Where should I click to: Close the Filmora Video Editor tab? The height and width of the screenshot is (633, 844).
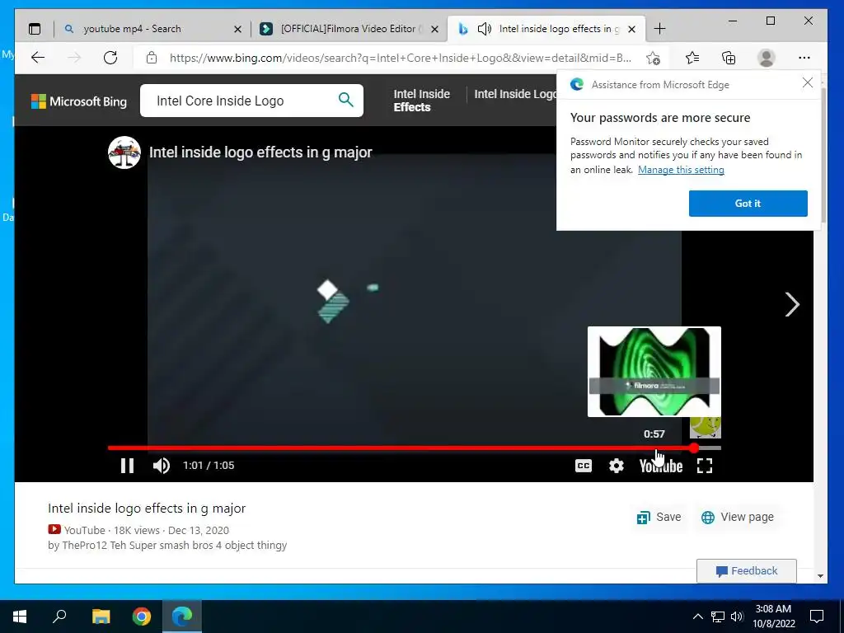click(x=434, y=29)
